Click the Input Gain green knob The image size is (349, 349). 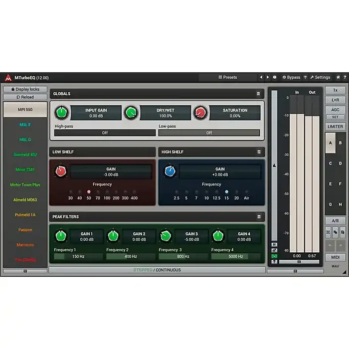click(x=62, y=112)
